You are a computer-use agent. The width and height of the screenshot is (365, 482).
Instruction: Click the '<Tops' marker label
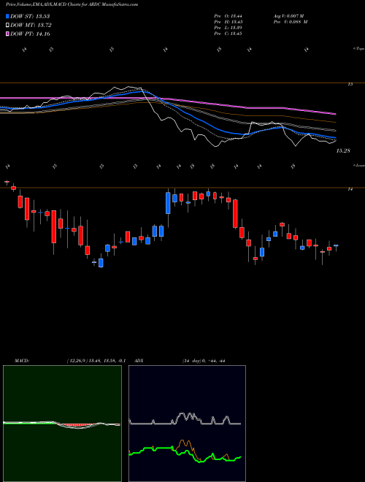(x=358, y=49)
